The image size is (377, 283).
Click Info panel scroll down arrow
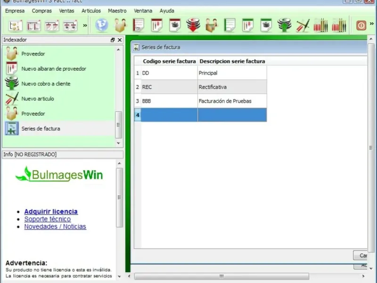click(119, 277)
